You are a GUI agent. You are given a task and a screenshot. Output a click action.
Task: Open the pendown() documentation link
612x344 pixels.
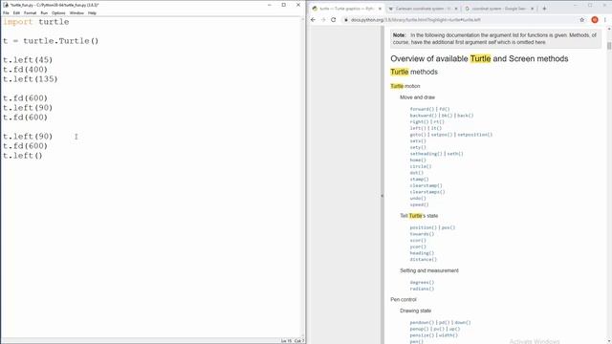click(x=422, y=323)
